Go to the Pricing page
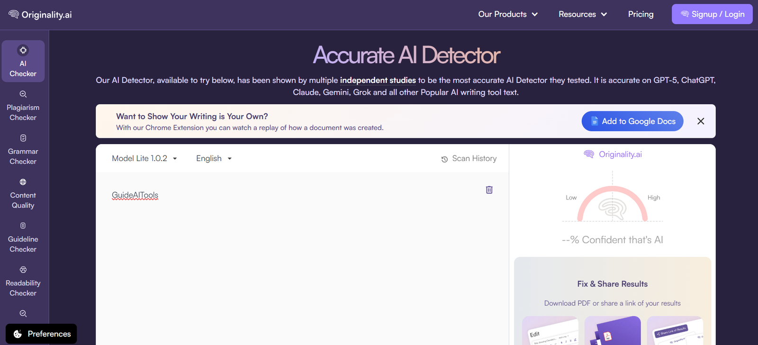The height and width of the screenshot is (345, 758). 641,14
